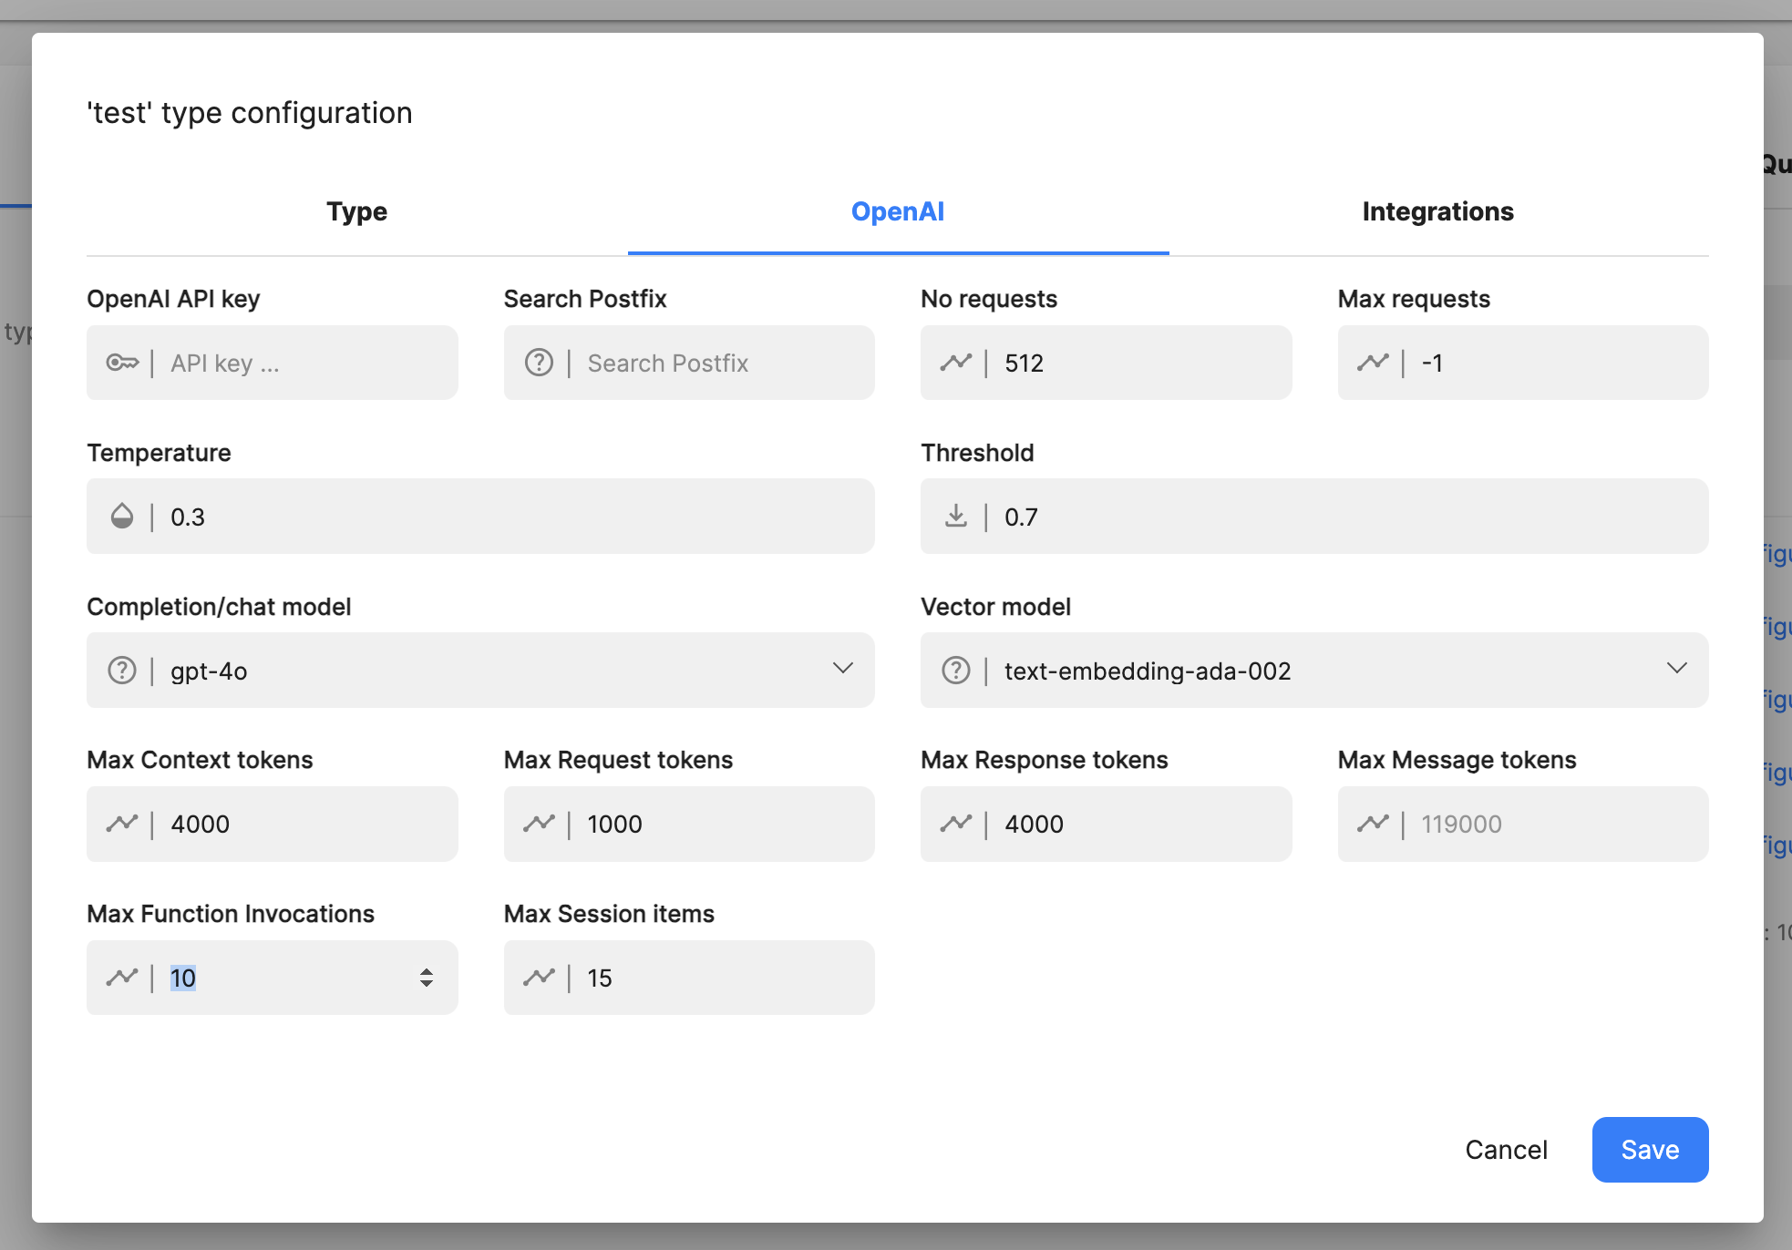Click the chart icon in No requests field
1792x1250 pixels.
click(955, 363)
